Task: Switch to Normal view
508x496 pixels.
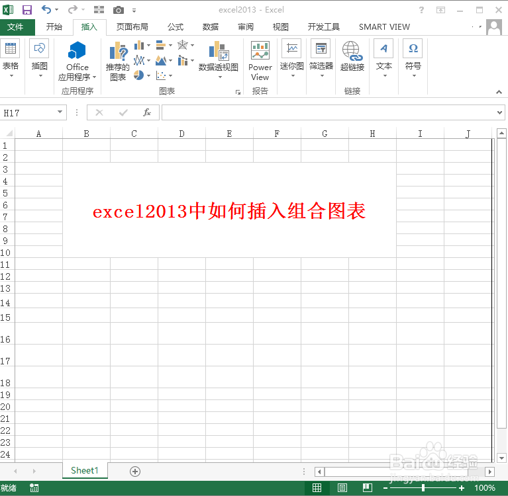Action: coord(317,487)
